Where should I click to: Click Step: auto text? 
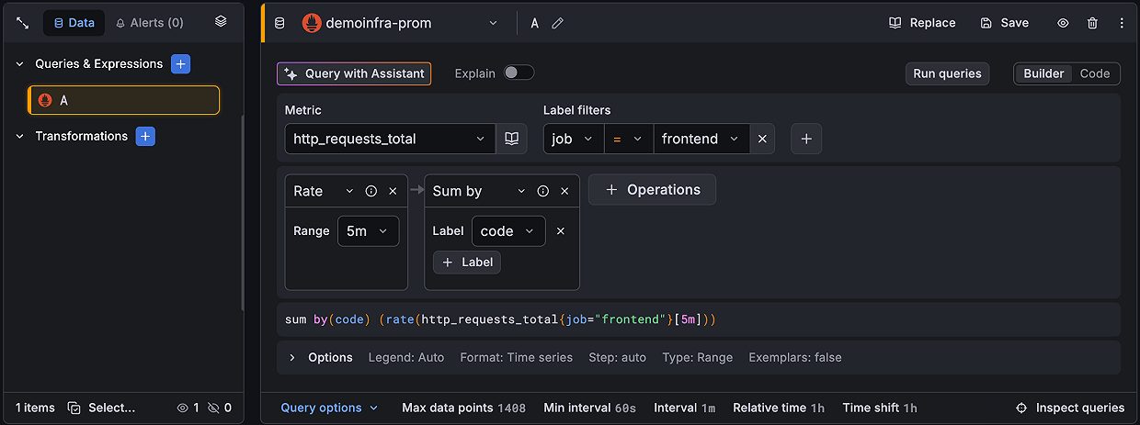point(618,357)
